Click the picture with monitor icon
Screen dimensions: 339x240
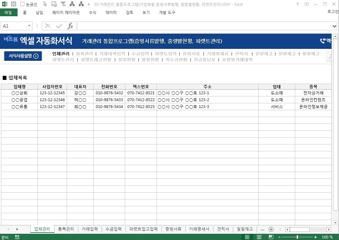pyautogui.click(x=54, y=4)
